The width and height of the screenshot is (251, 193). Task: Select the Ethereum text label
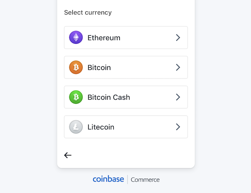(x=104, y=38)
